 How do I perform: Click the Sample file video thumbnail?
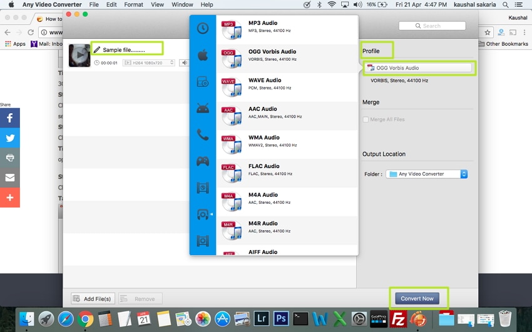click(79, 55)
